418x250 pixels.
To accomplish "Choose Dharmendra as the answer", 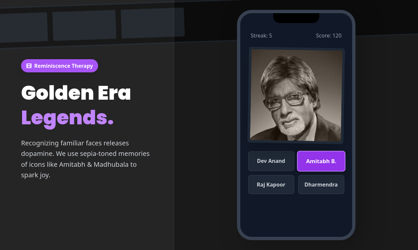I will (x=321, y=185).
